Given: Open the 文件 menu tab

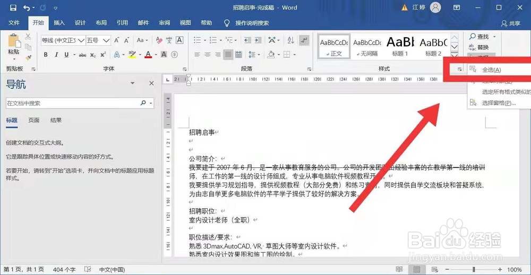Looking at the screenshot, I should (14, 23).
